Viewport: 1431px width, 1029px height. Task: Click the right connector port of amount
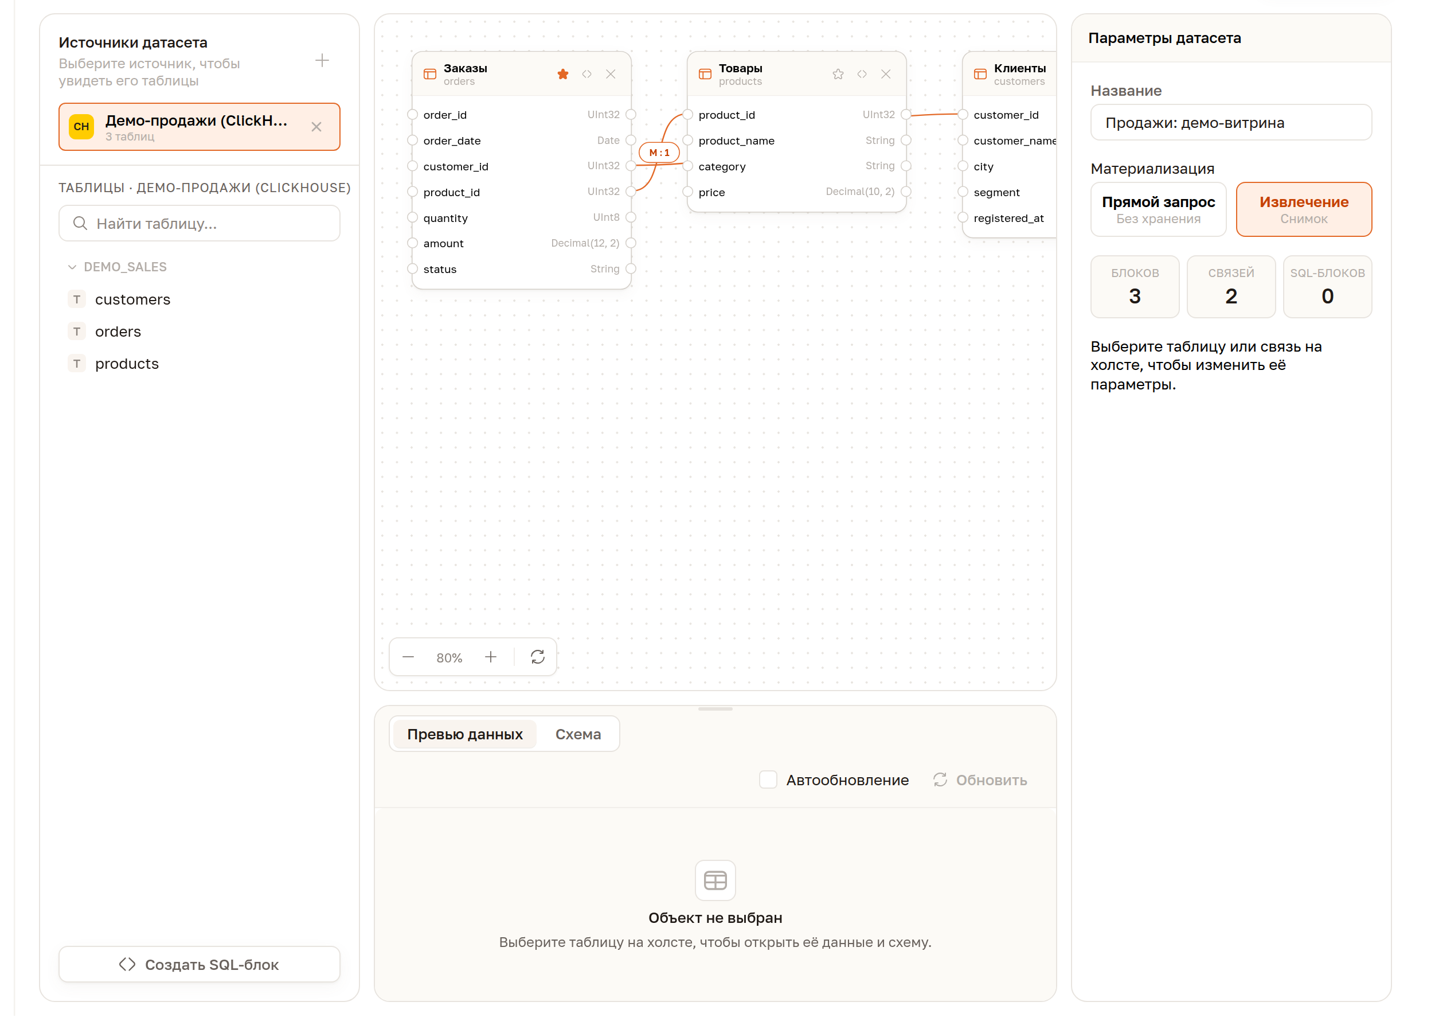point(630,243)
